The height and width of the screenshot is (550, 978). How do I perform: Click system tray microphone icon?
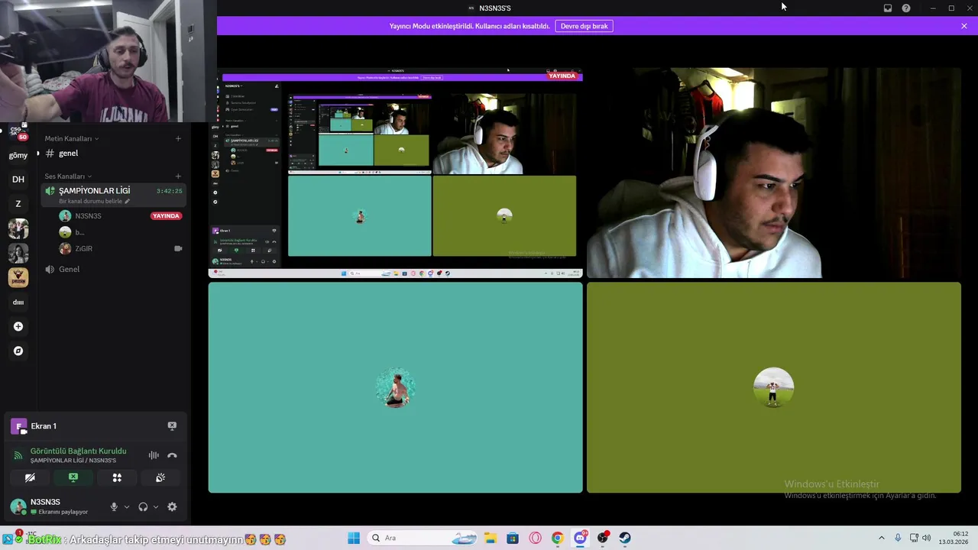(898, 538)
